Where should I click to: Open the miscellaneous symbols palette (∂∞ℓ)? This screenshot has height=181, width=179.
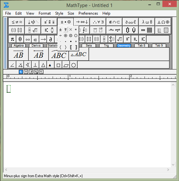point(131,22)
